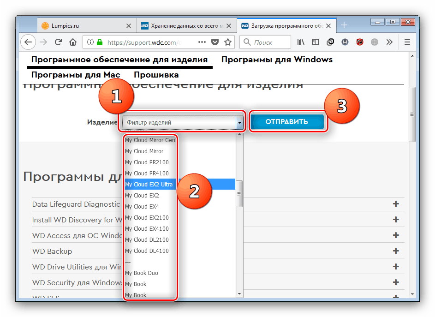Viewport: 435px width, 317px height.
Task: Expand the Data Lifeguard Diagnostic row plus
Action: (396, 204)
